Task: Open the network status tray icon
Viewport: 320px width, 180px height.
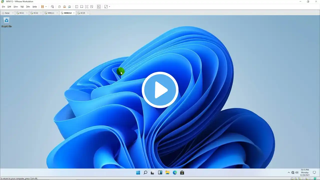Action: 293,172
